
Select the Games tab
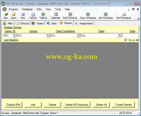(66, 23)
